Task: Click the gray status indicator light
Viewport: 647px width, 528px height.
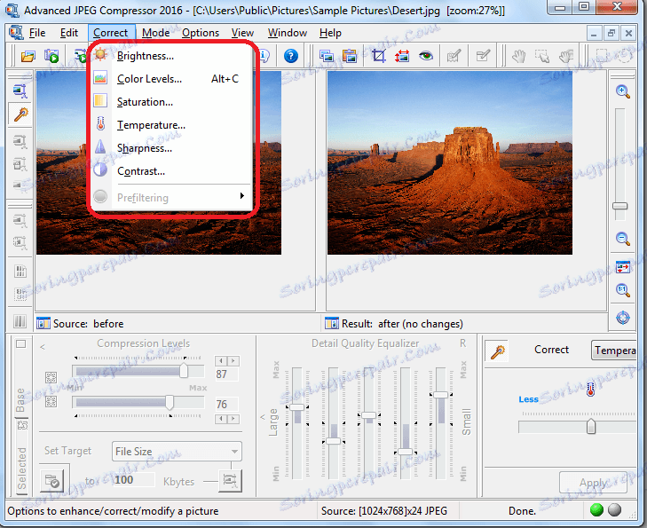Action: [x=614, y=510]
